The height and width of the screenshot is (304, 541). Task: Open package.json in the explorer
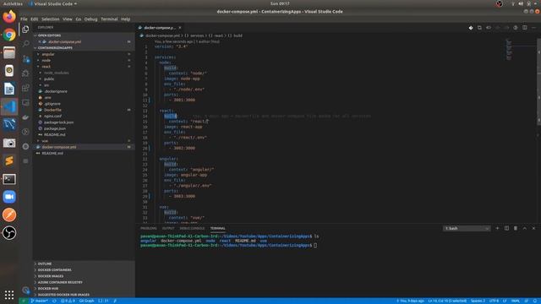tap(84, 128)
